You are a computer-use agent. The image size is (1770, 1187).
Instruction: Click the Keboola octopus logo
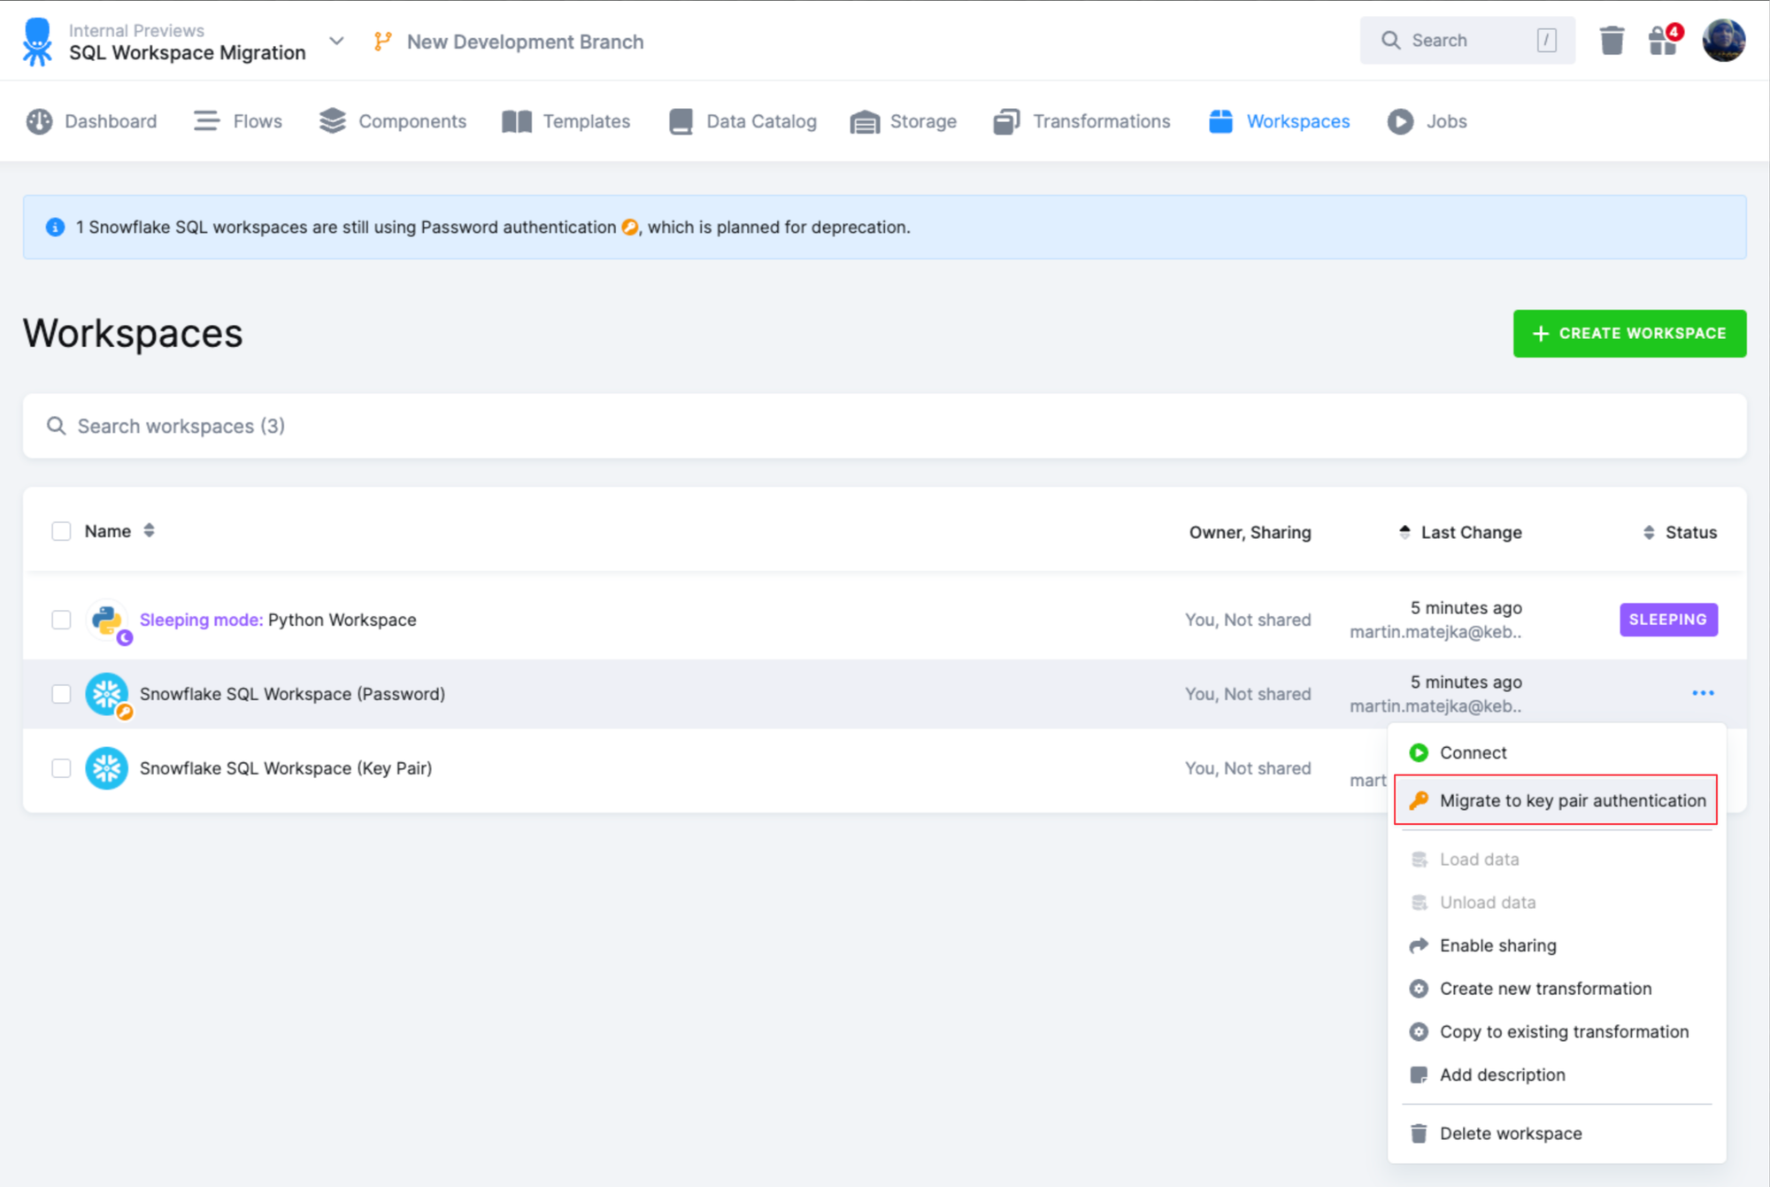coord(37,42)
